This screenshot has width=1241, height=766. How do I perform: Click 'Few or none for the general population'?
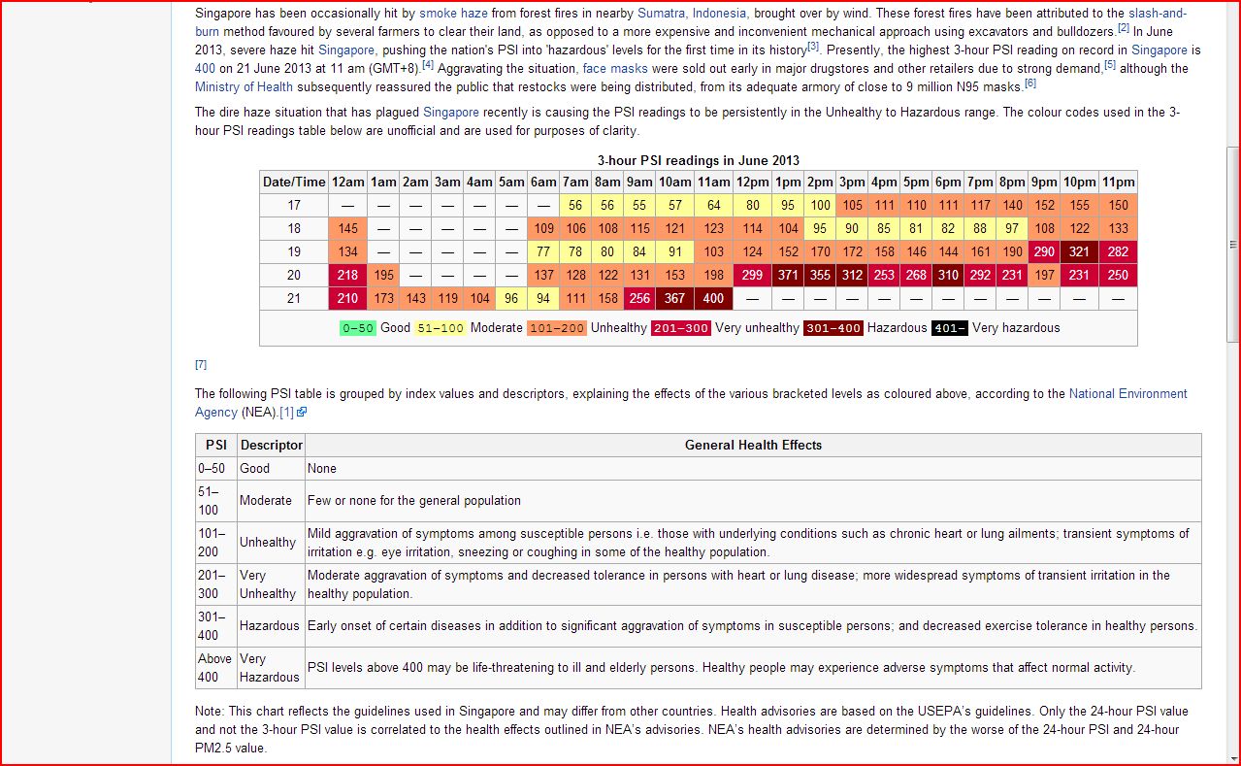pyautogui.click(x=414, y=501)
